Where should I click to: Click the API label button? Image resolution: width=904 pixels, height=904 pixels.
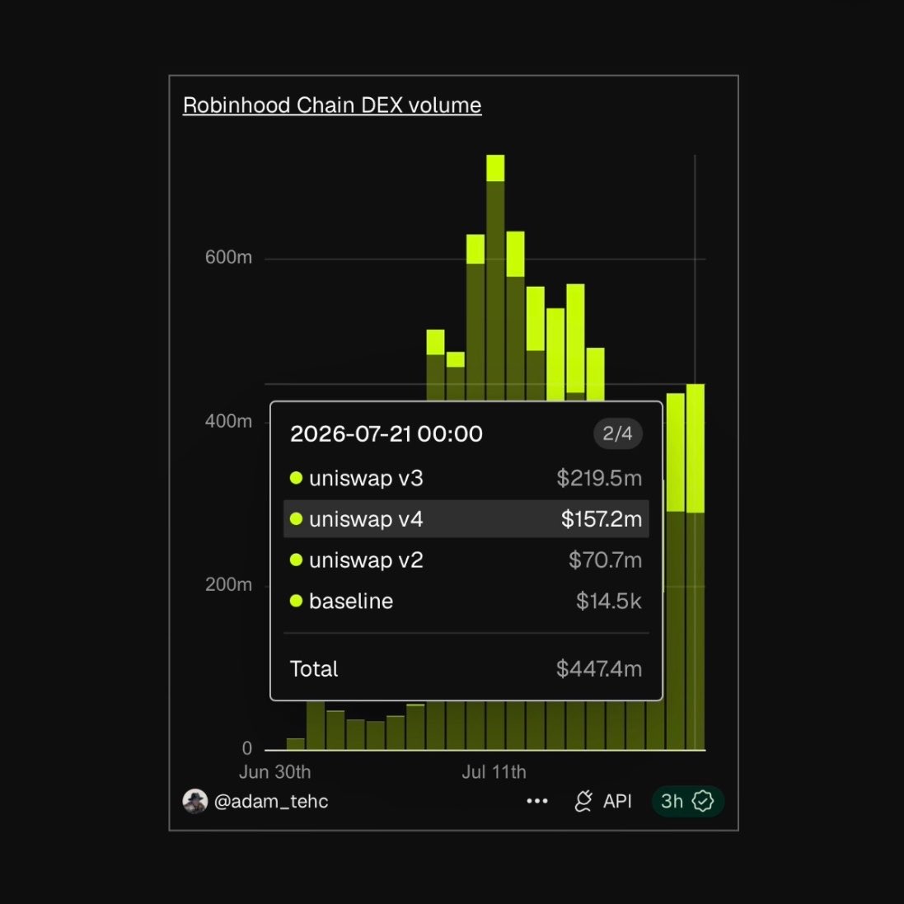617,801
